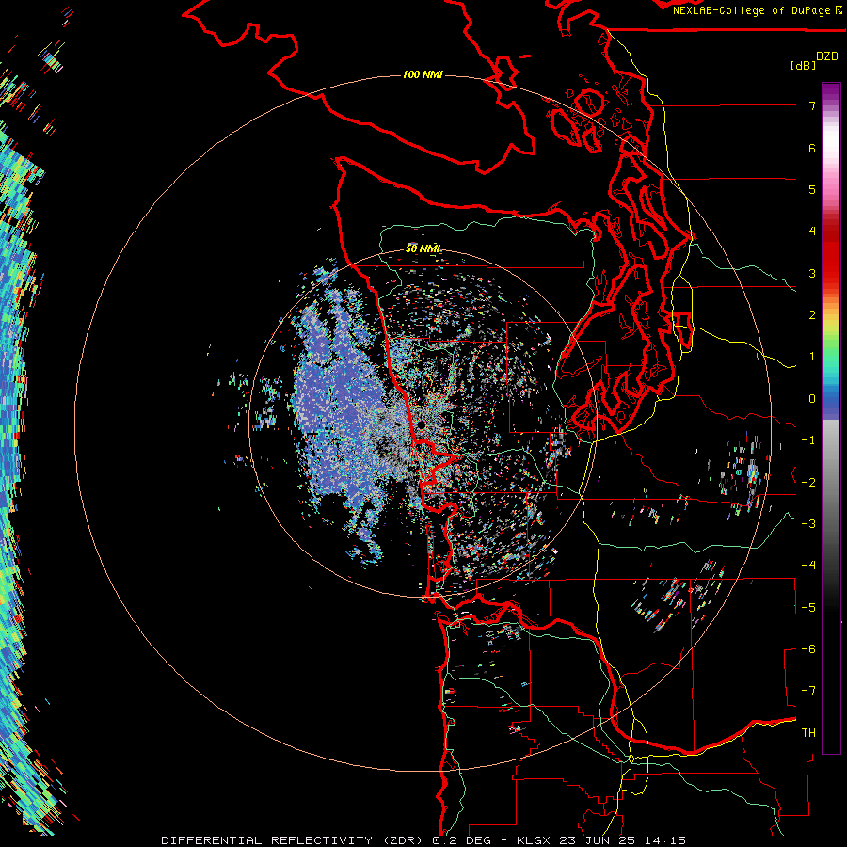Click the 0 dB scale label
This screenshot has height=847, width=847.
(812, 399)
